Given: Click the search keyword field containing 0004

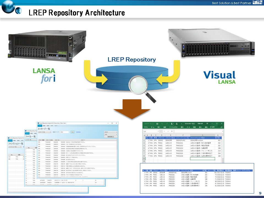Looking at the screenshot, I should click(64, 132).
